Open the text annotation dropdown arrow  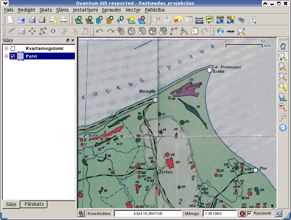[255, 23]
